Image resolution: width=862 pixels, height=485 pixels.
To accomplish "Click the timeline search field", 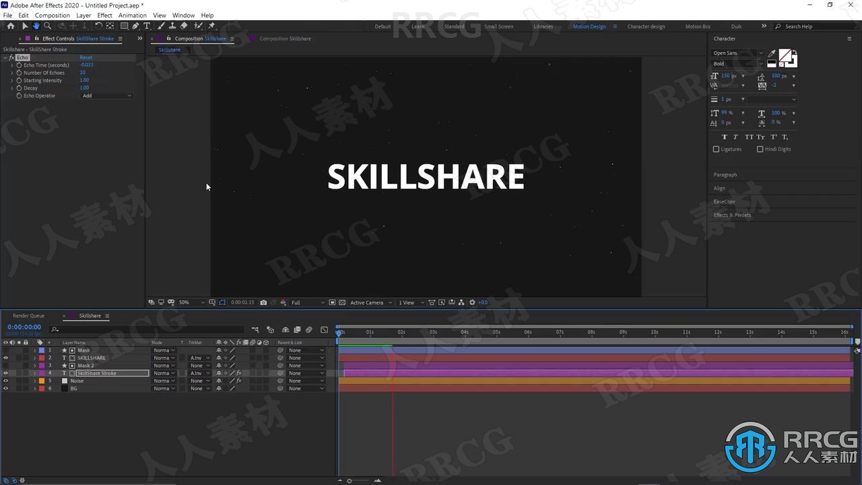I will [x=147, y=329].
